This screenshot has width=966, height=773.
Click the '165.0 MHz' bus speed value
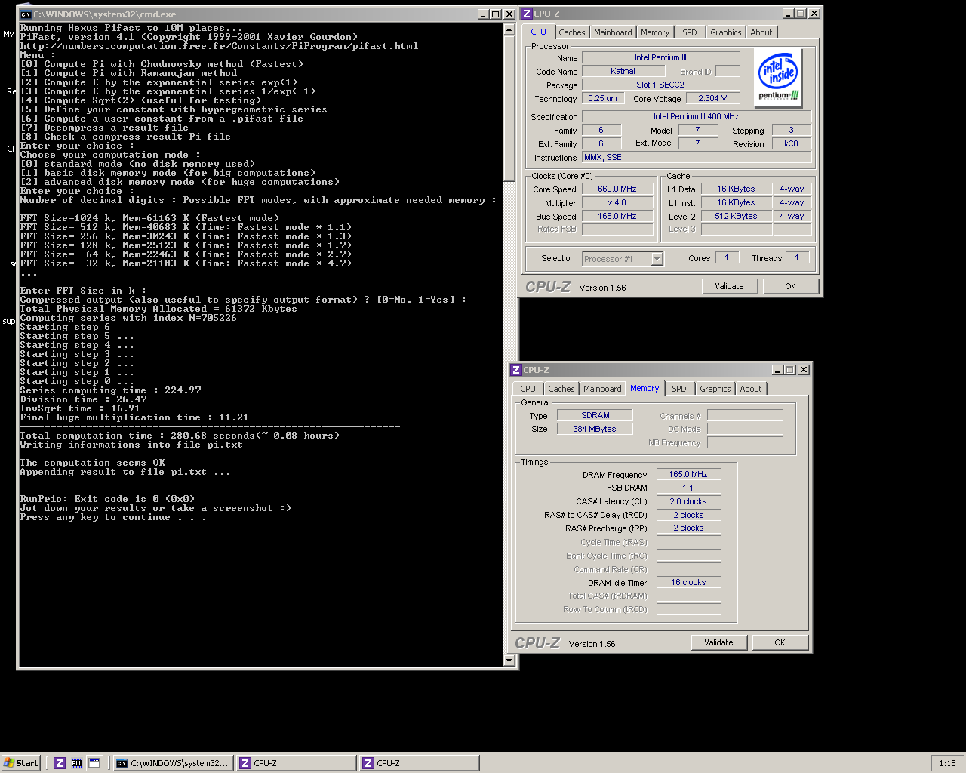(617, 216)
